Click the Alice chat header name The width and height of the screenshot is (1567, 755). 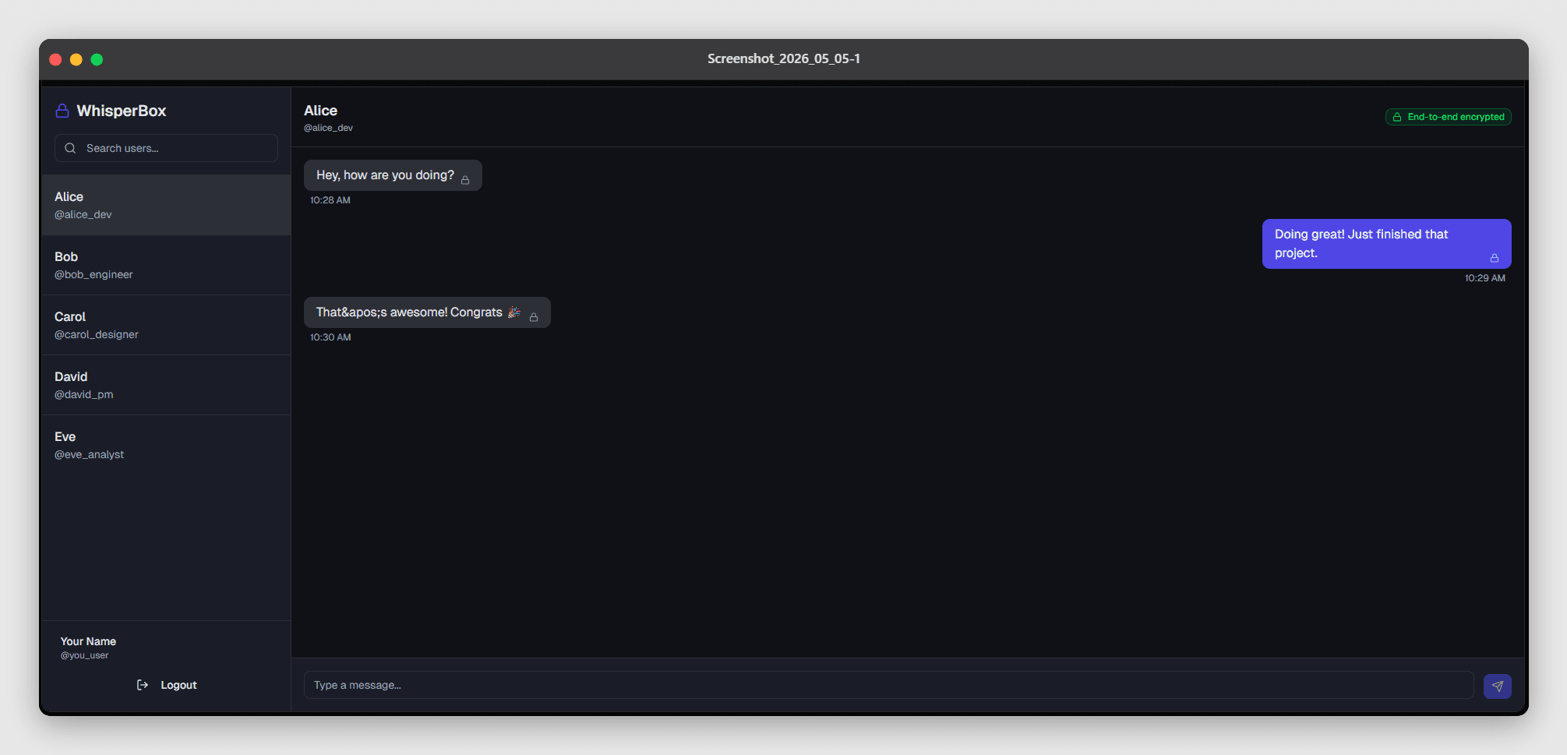click(320, 111)
